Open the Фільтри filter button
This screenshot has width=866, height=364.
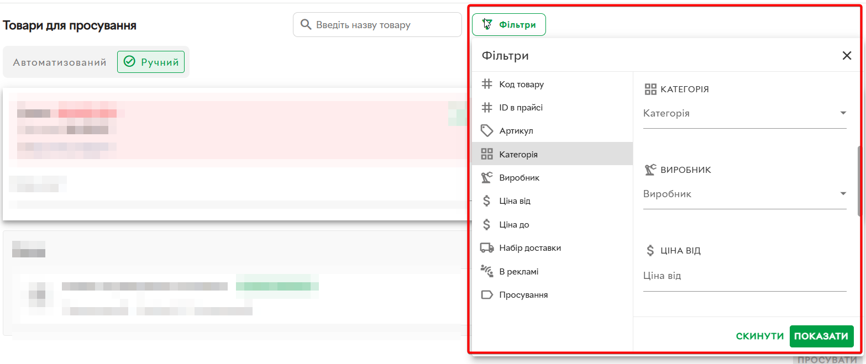[x=508, y=25]
